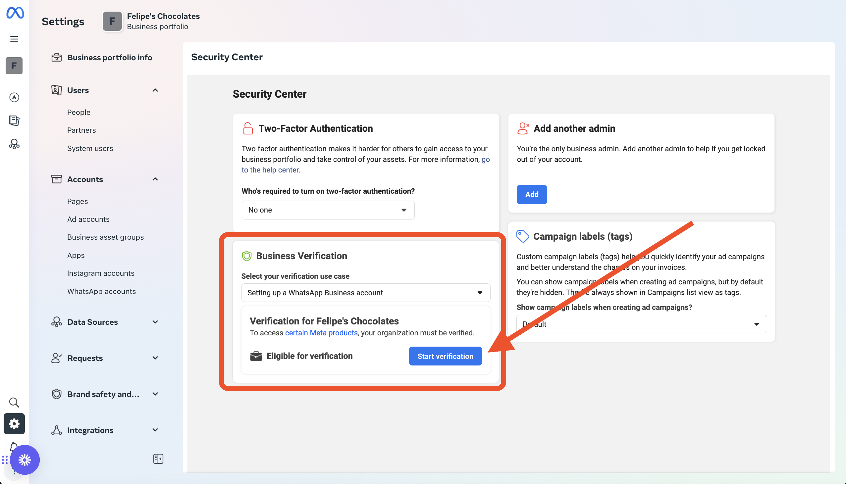The height and width of the screenshot is (484, 846).
Task: Follow the 'go to the help center' link
Action: (x=271, y=170)
